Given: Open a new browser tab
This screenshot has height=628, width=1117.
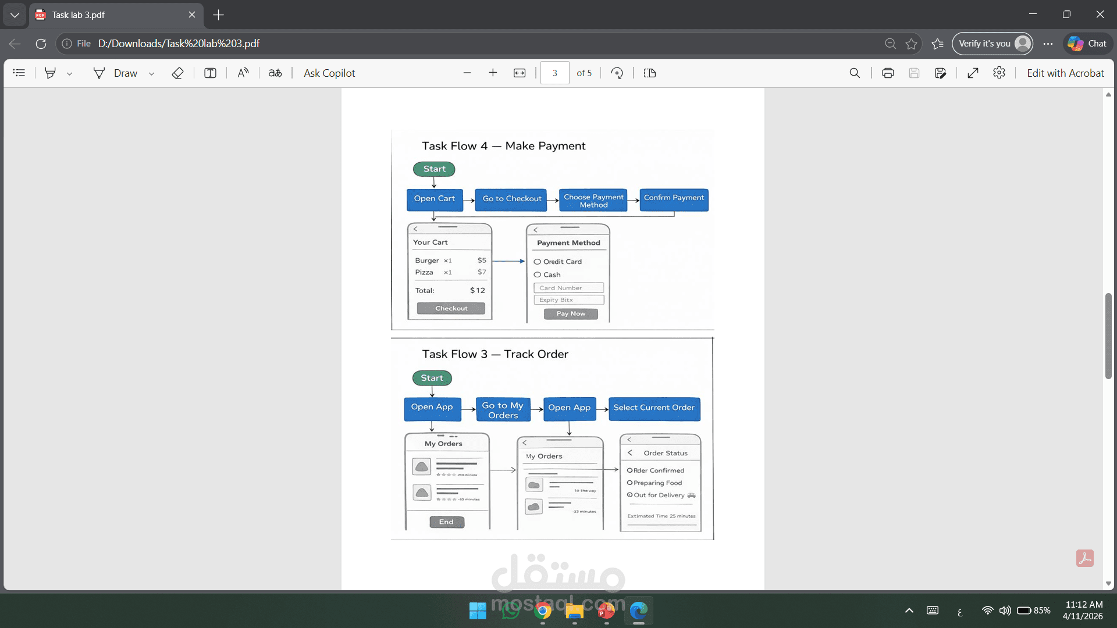Looking at the screenshot, I should 218,15.
